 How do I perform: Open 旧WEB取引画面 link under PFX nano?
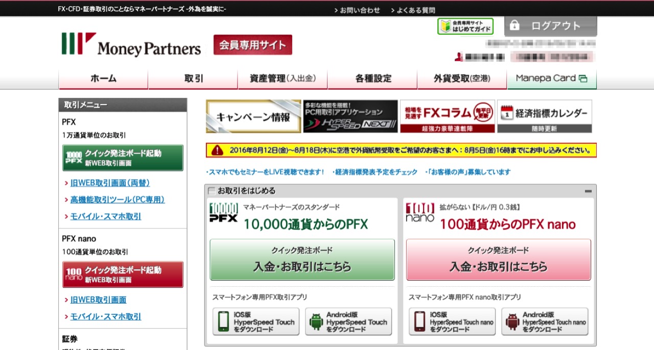pos(98,299)
